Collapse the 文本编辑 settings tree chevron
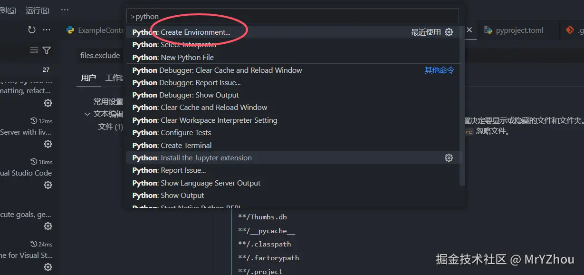This screenshot has height=275, width=584. [87, 114]
